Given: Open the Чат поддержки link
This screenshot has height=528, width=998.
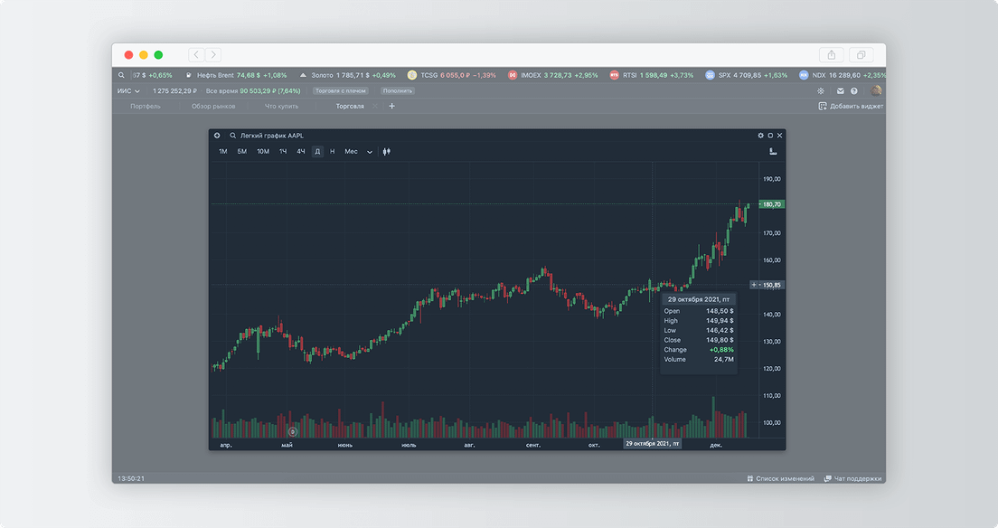Looking at the screenshot, I should point(857,478).
